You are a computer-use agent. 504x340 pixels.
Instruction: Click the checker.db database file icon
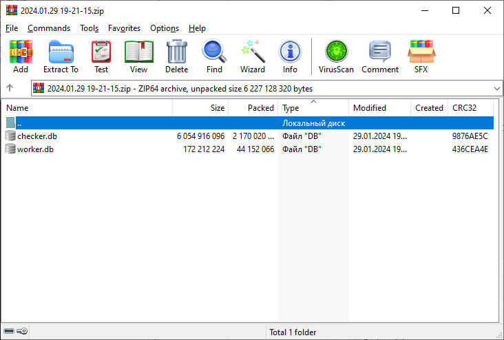(x=10, y=136)
